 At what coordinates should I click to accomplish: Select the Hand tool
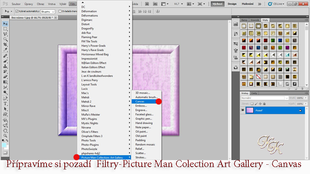click(x=5, y=130)
